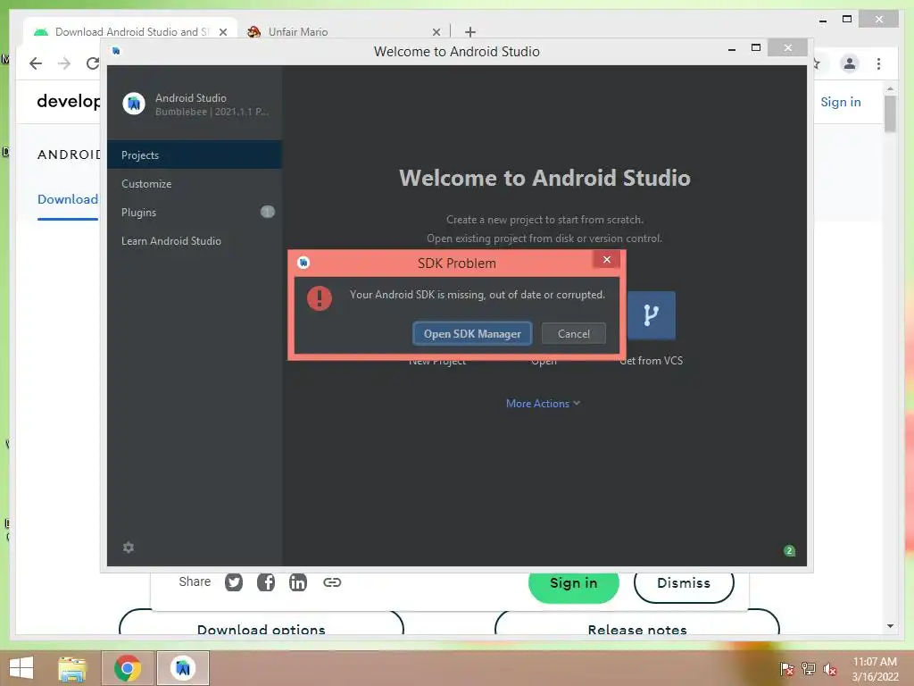Open Plugins section in sidebar

pyautogui.click(x=195, y=213)
